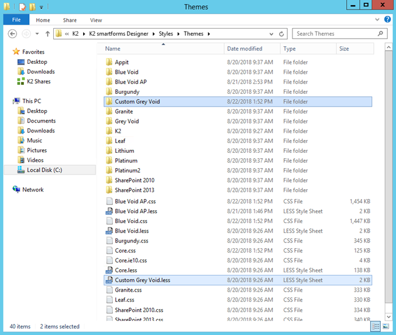Go up one folder level with Up arrow

[x=47, y=34]
